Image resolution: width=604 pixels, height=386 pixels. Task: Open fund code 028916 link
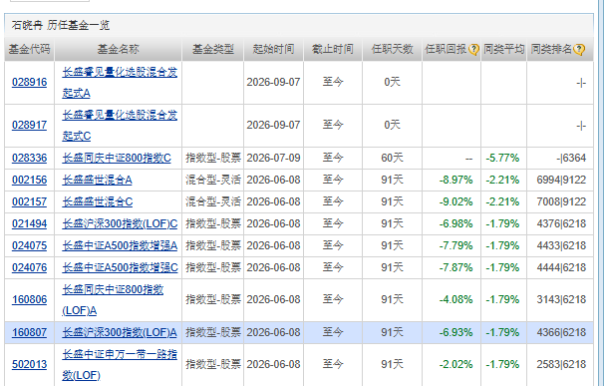(29, 82)
